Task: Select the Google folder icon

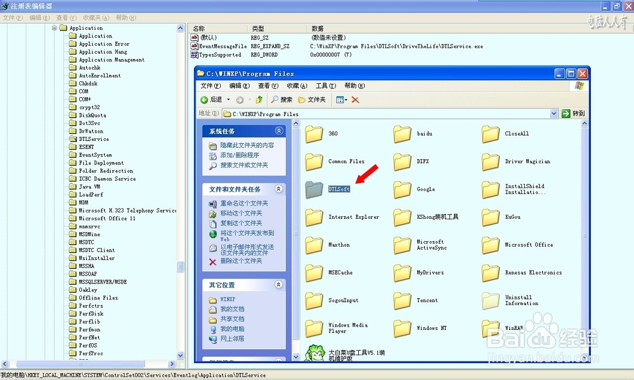Action: pos(403,190)
